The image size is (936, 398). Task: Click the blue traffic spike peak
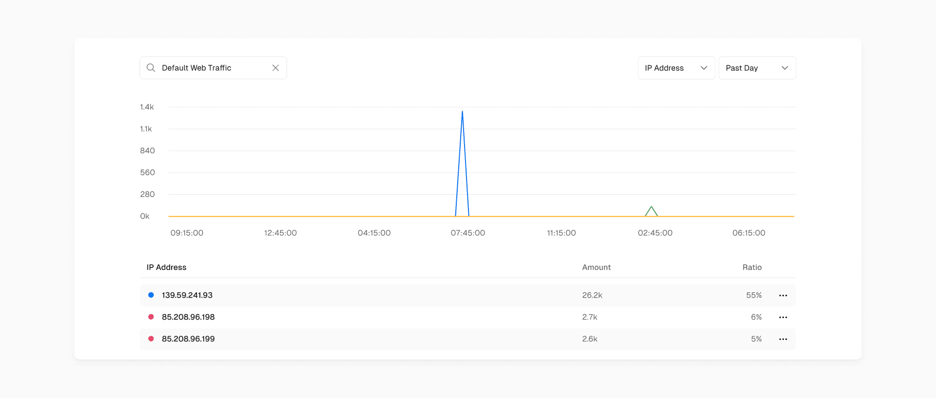[462, 112]
